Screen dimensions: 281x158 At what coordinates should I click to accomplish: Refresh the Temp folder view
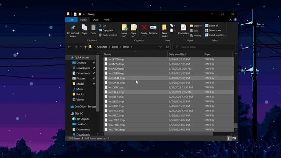click(x=167, y=47)
